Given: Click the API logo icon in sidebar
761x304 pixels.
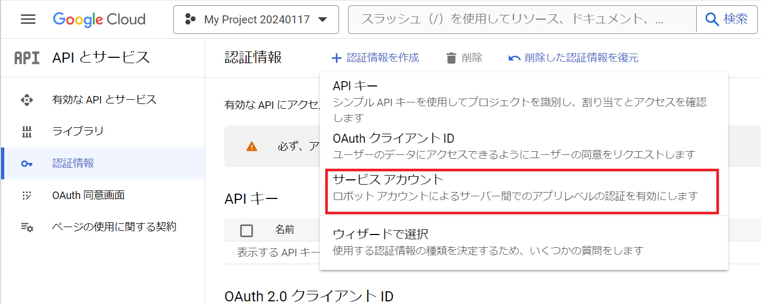Looking at the screenshot, I should pos(27,57).
